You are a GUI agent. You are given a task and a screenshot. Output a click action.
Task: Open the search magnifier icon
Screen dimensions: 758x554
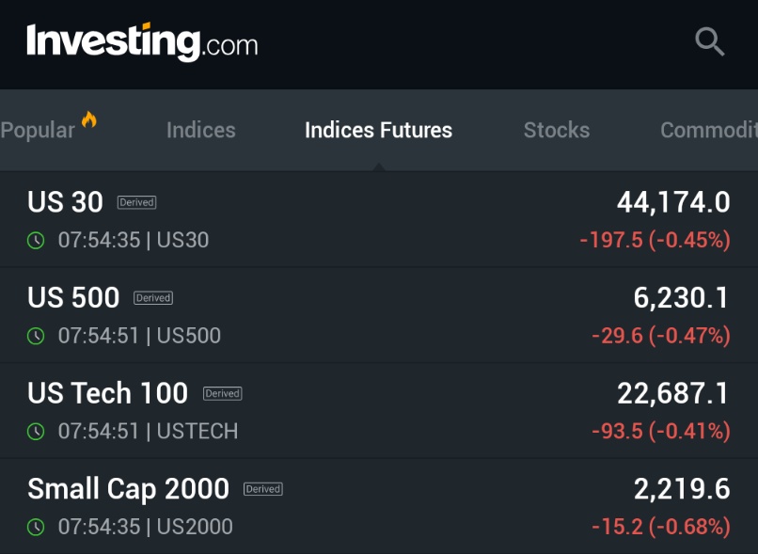tap(710, 41)
